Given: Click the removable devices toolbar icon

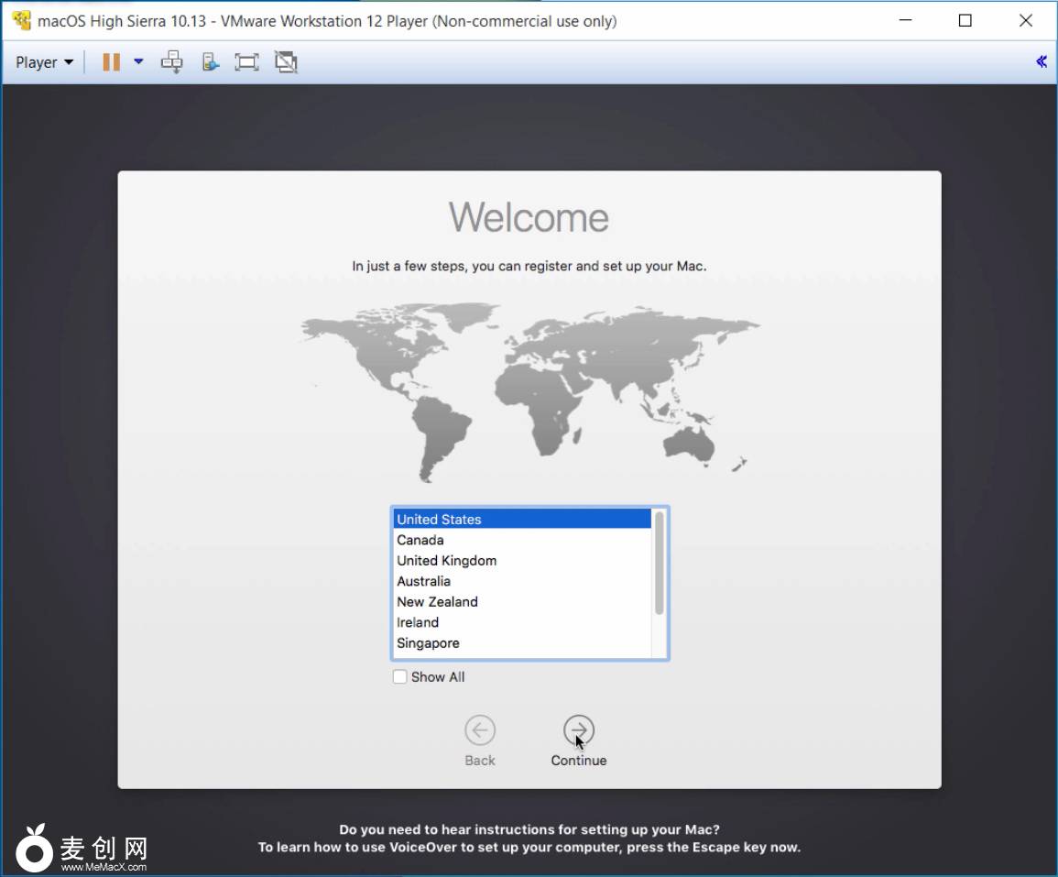Looking at the screenshot, I should coord(211,62).
